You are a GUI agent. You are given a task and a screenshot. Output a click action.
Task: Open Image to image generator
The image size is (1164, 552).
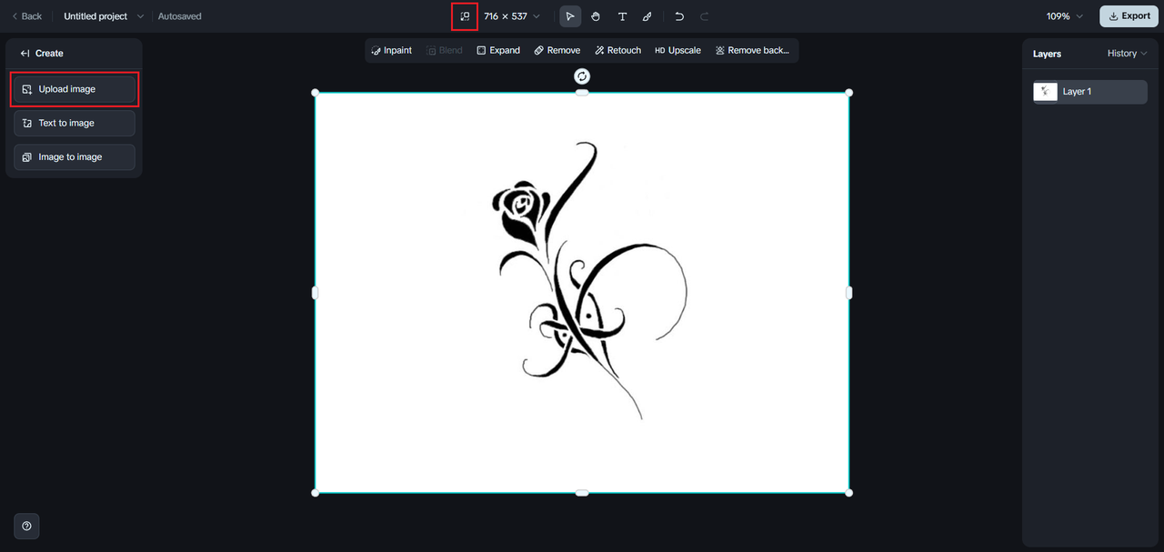pos(75,157)
